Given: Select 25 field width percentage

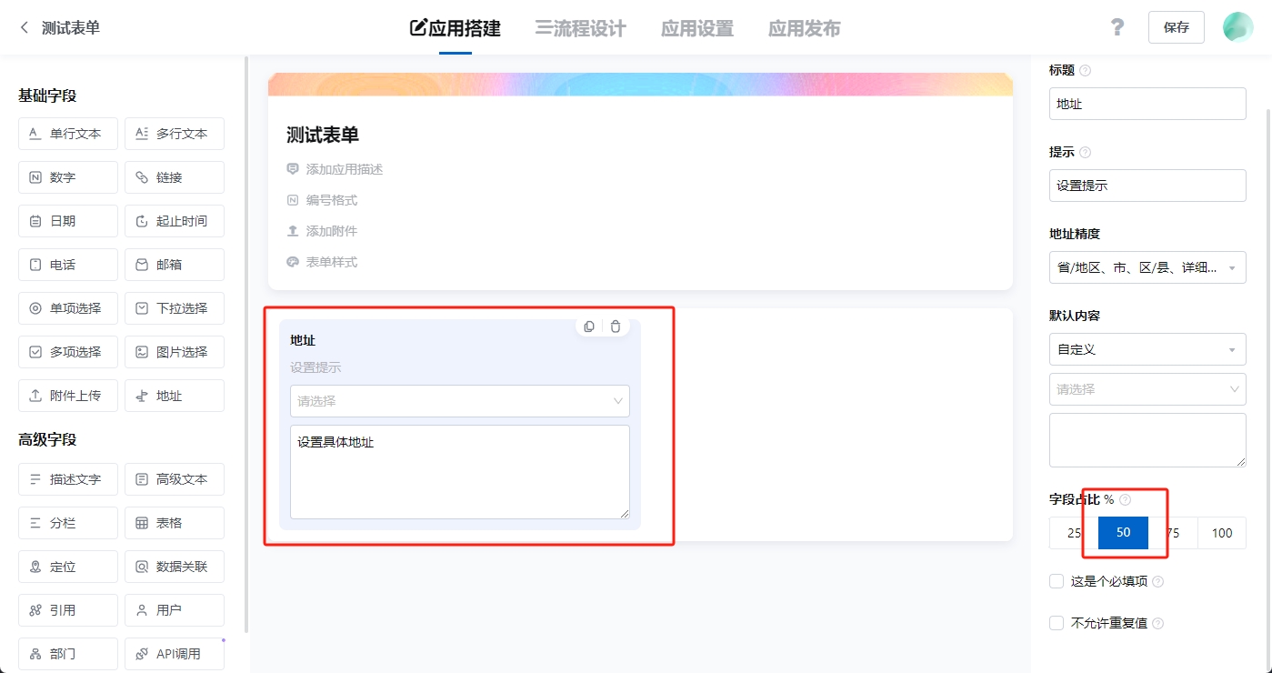Looking at the screenshot, I should point(1073,533).
